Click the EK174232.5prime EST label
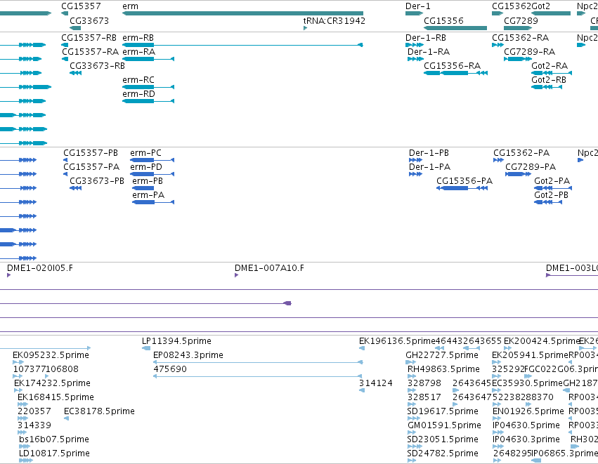 click(x=52, y=383)
